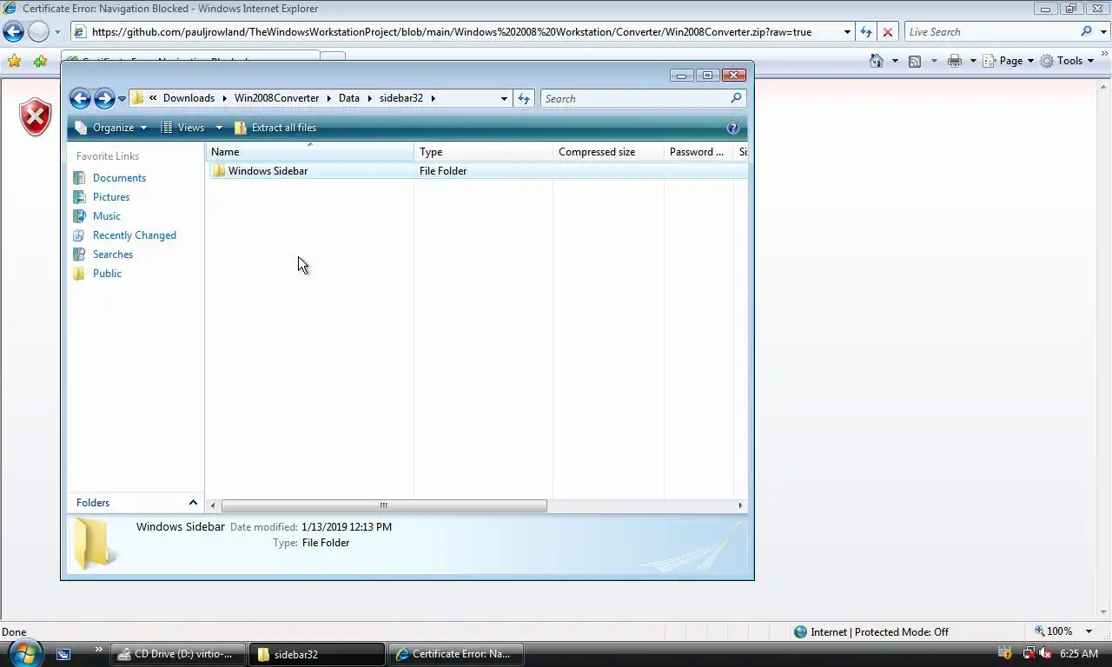Switch to CD Drive (D:) taskbar button
1112x667 pixels.
pos(177,654)
